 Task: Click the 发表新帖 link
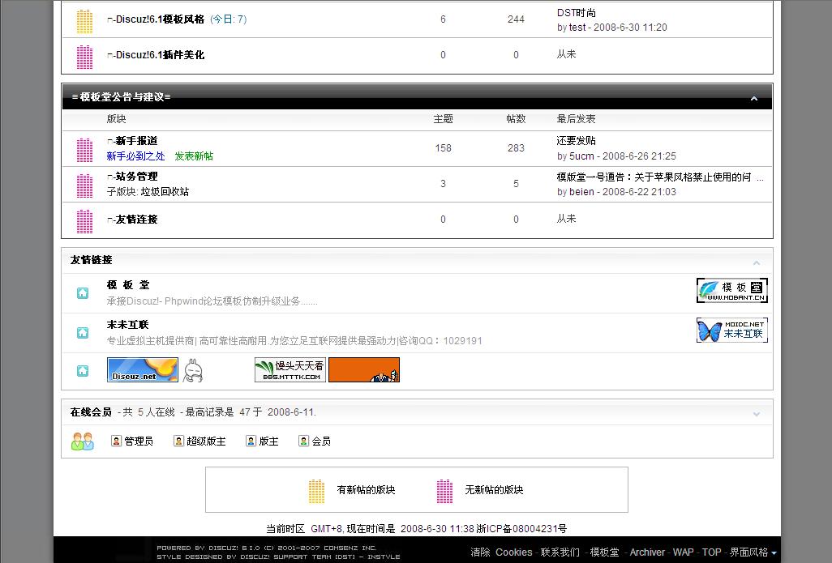(x=194, y=156)
